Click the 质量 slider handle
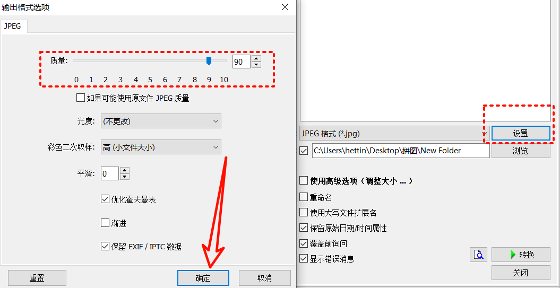Viewport: 560px width, 288px height. tap(209, 60)
